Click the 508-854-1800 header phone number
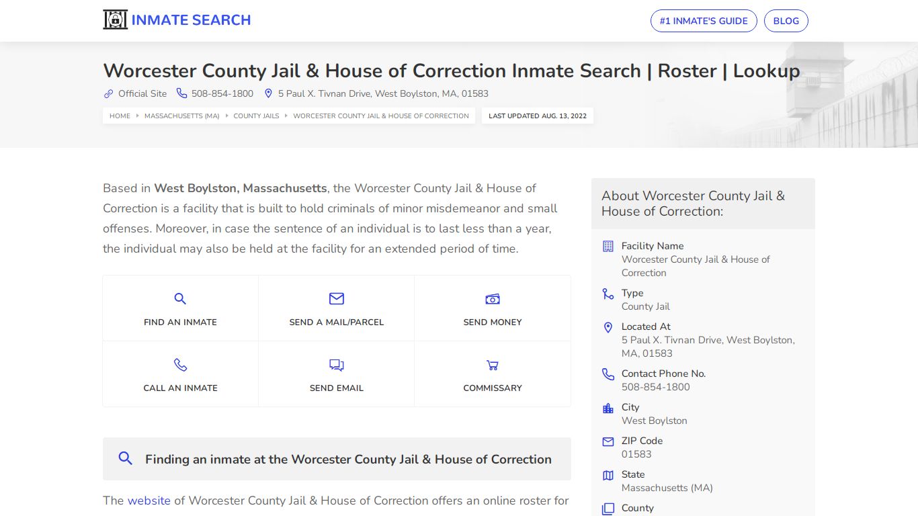 click(x=222, y=93)
